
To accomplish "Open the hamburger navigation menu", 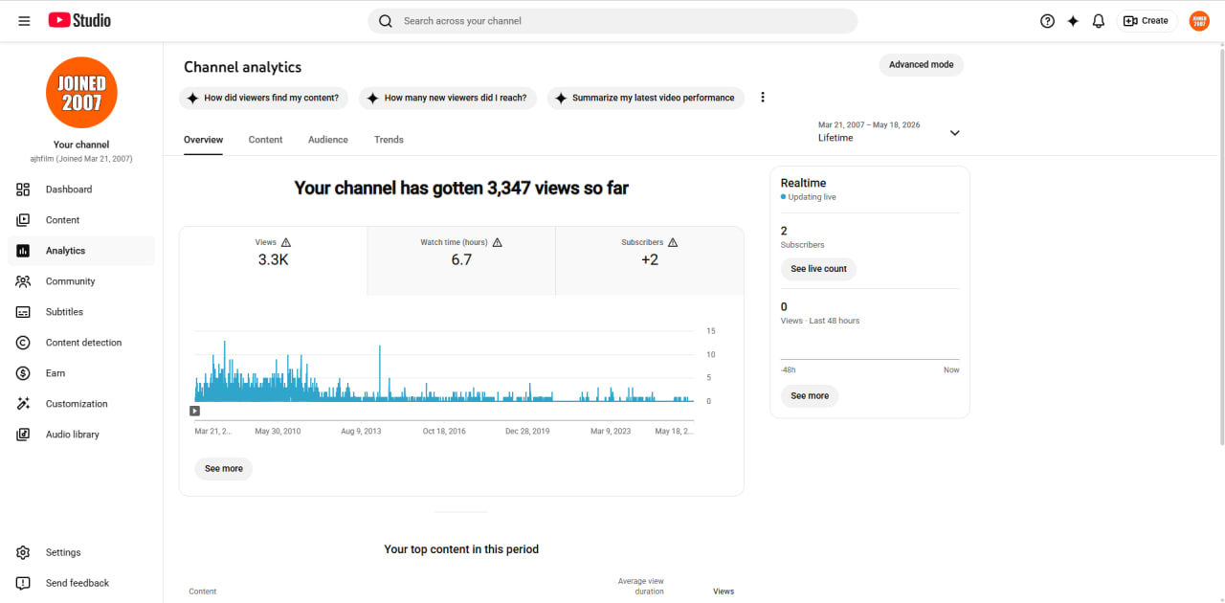I will click(x=24, y=21).
